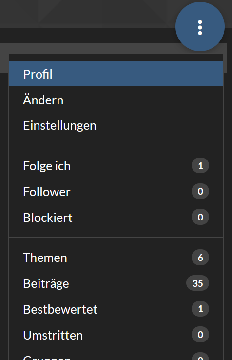Open the partially visible Gruppen entry
Image resolution: width=232 pixels, height=360 pixels.
(x=116, y=355)
